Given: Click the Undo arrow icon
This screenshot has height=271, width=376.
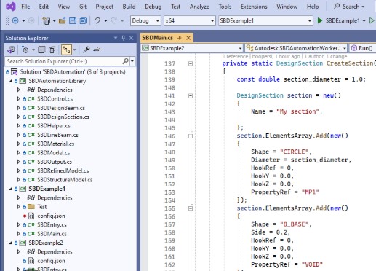Looking at the screenshot, I should (x=97, y=21).
